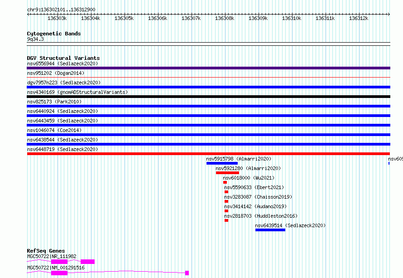Click the DGV Structural Variants track title

click(63, 58)
